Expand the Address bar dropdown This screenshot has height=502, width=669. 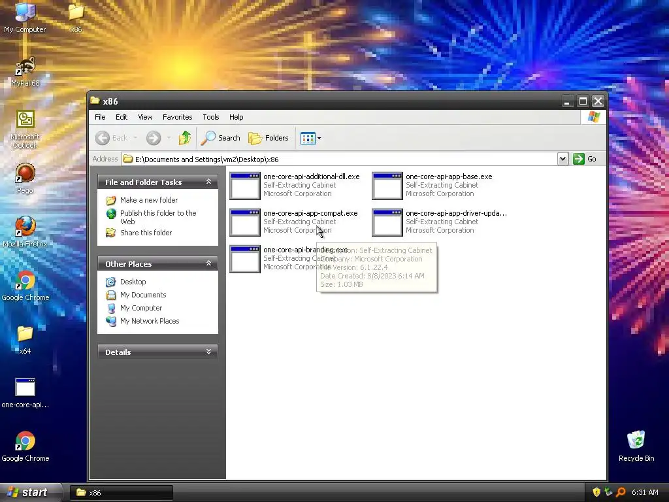tap(563, 159)
